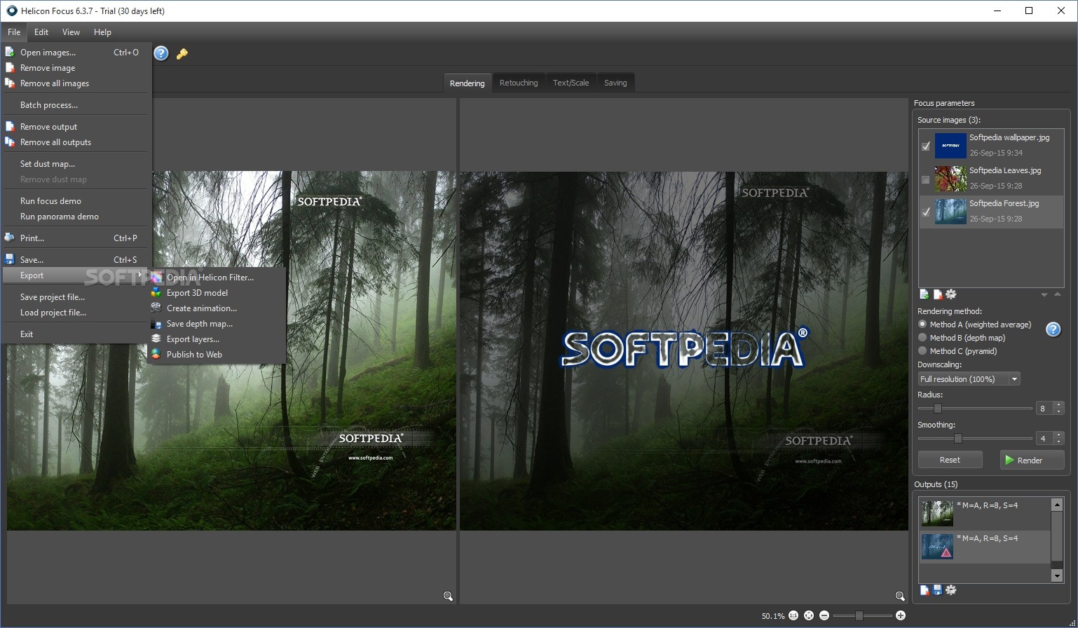This screenshot has height=628, width=1078.
Task: Click the outputs list scroll up arrow
Action: tap(1057, 504)
